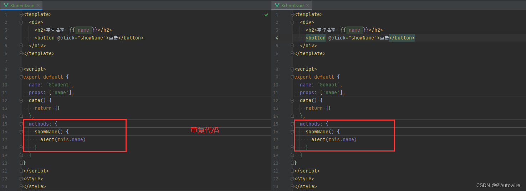This screenshot has width=526, height=191.
Task: Fold the showName() method in School.vue
Action: click(292, 132)
